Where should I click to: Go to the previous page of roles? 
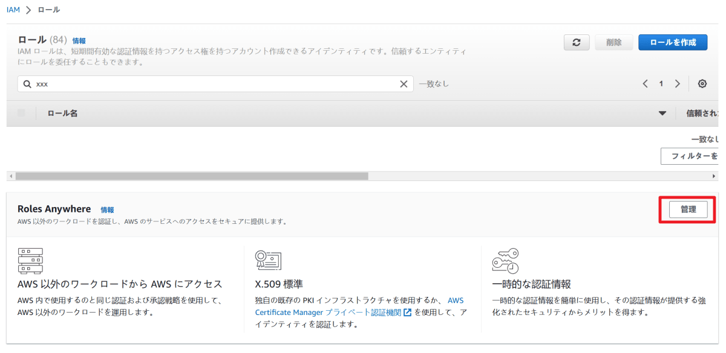pyautogui.click(x=646, y=84)
